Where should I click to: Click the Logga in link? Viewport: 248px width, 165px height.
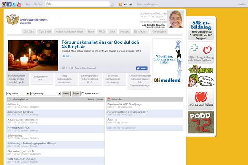pos(241,4)
